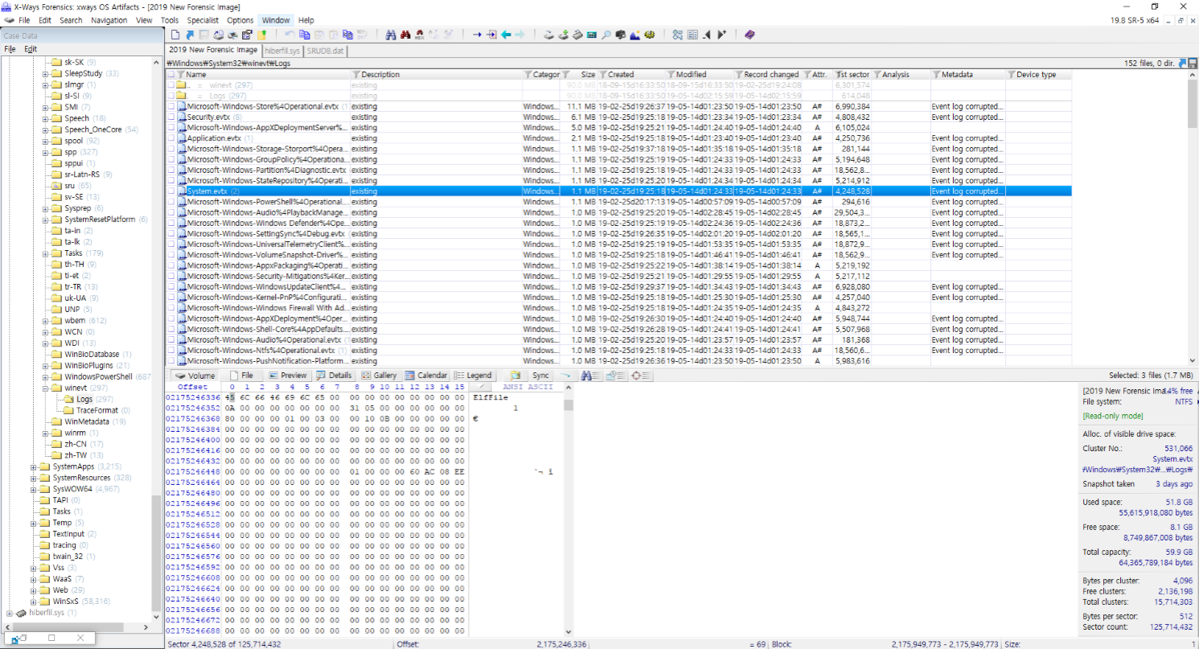Expand the spool folder in tree
This screenshot has height=649, width=1199.
[46, 141]
